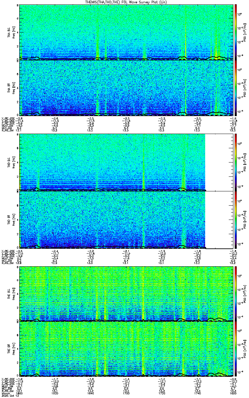This screenshot has width=249, height=398.
Task: Click the color bar beside THD B-parallel panel
Action: [x=235, y=220]
